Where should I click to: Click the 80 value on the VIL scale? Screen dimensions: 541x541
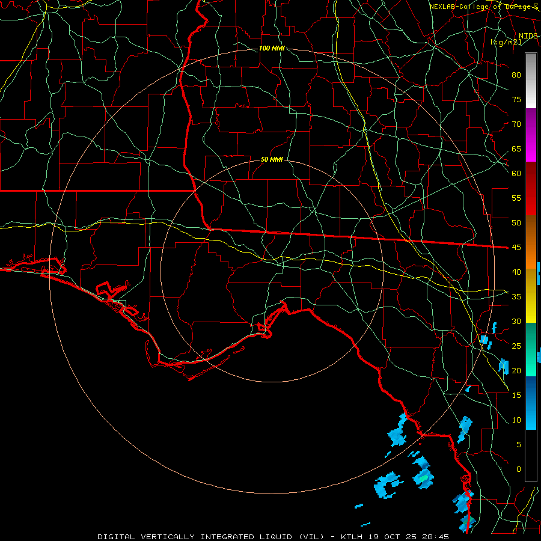click(x=516, y=75)
